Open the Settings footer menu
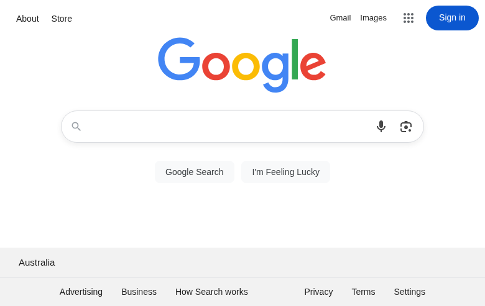485x306 pixels. pos(409,292)
